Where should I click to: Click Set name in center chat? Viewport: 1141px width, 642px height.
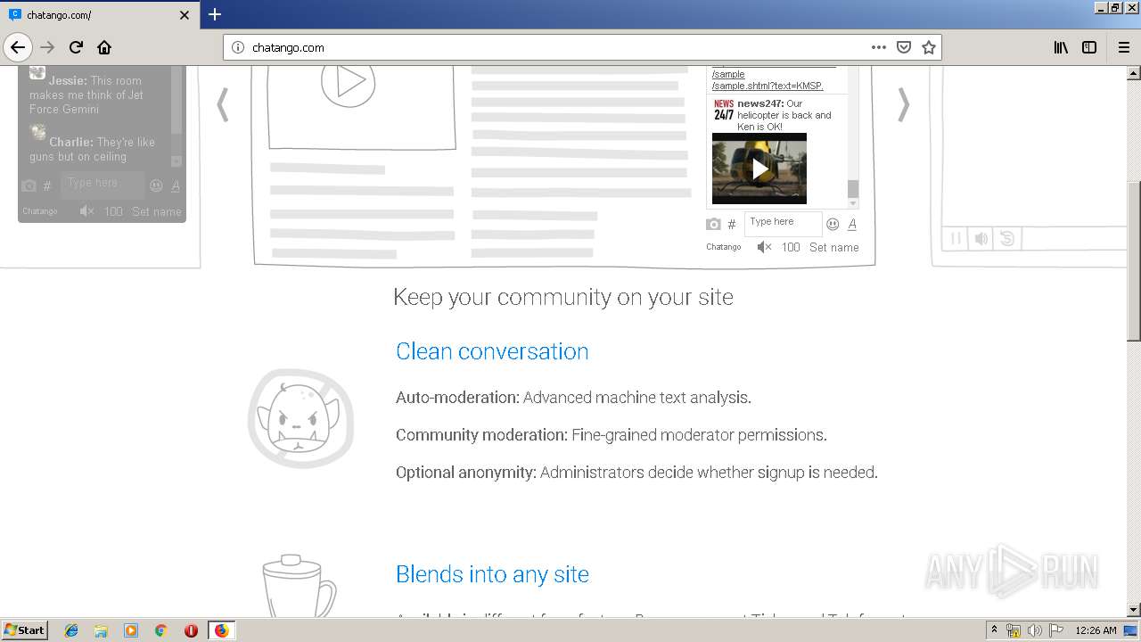[834, 247]
